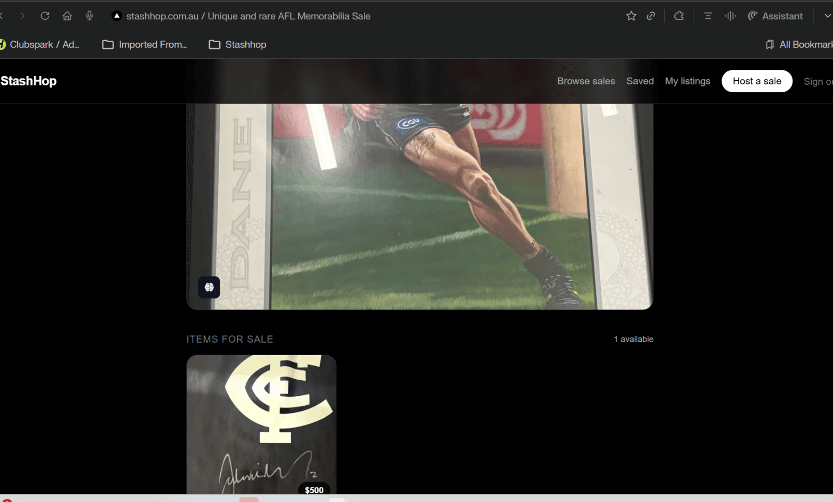Open the reading list lines icon
The image size is (833, 502).
click(x=708, y=16)
